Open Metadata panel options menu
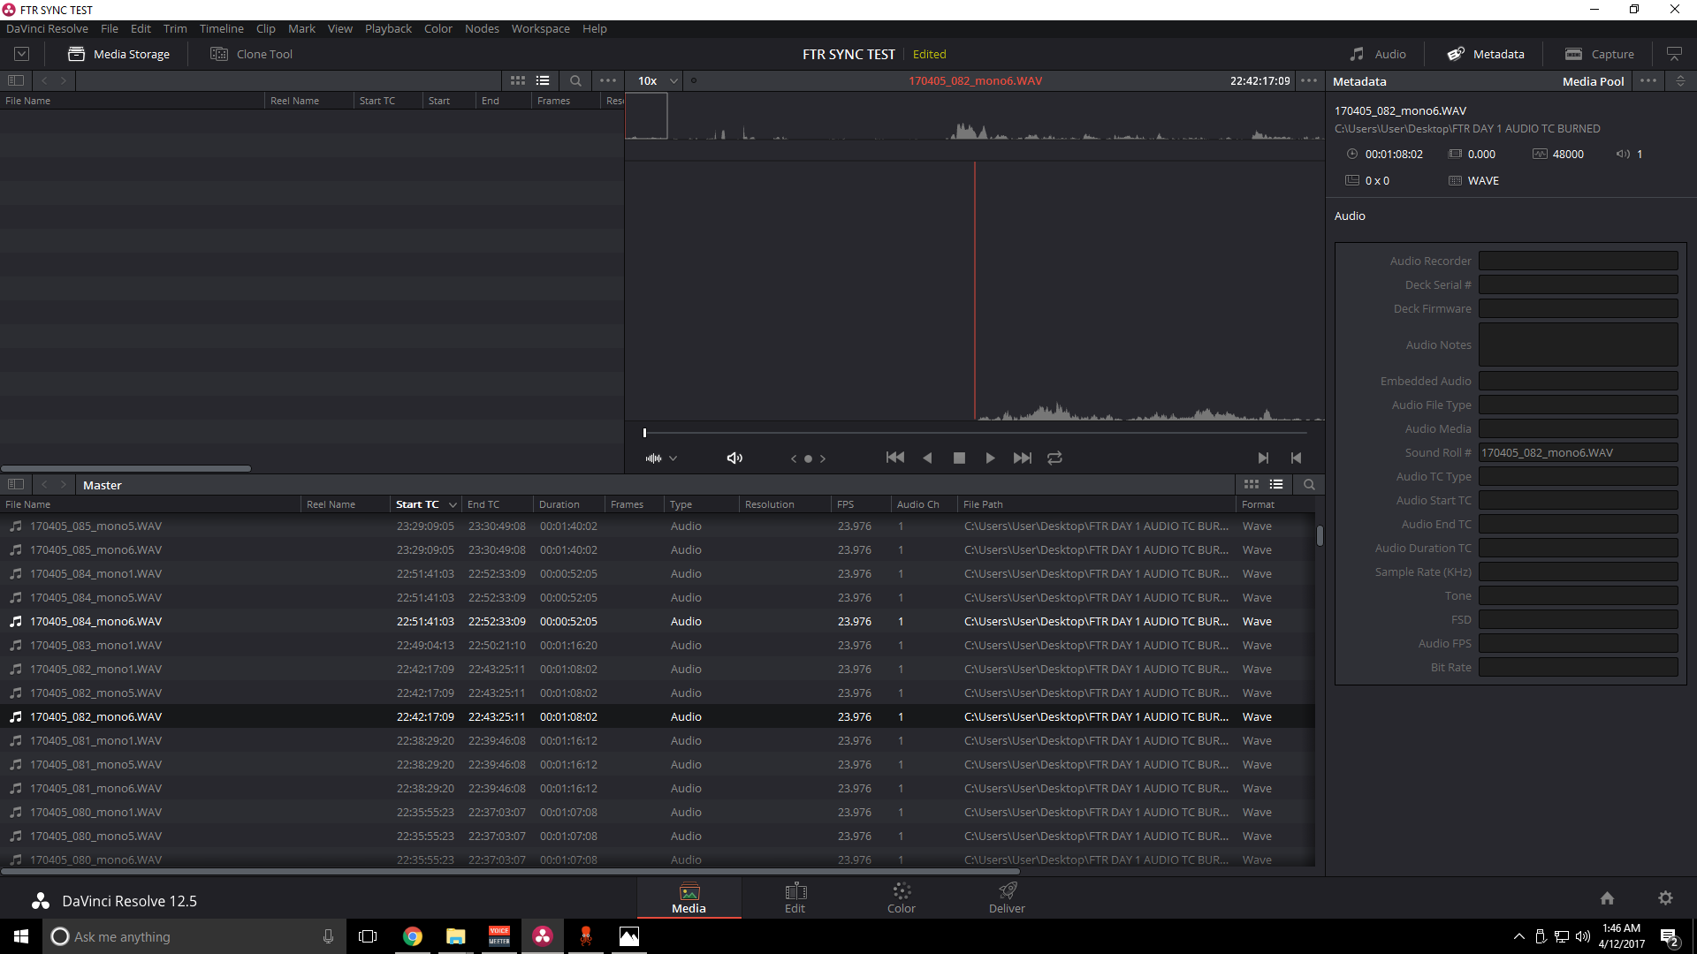This screenshot has height=954, width=1697. tap(1648, 80)
